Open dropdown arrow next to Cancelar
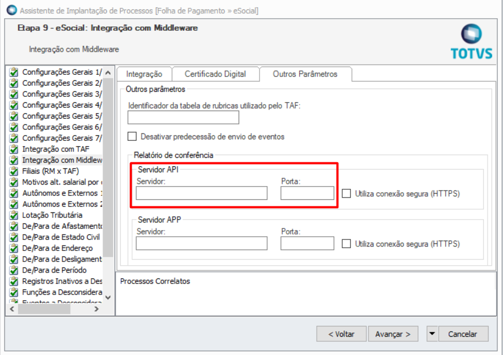Screen dimensions: 503x355 click(432, 334)
